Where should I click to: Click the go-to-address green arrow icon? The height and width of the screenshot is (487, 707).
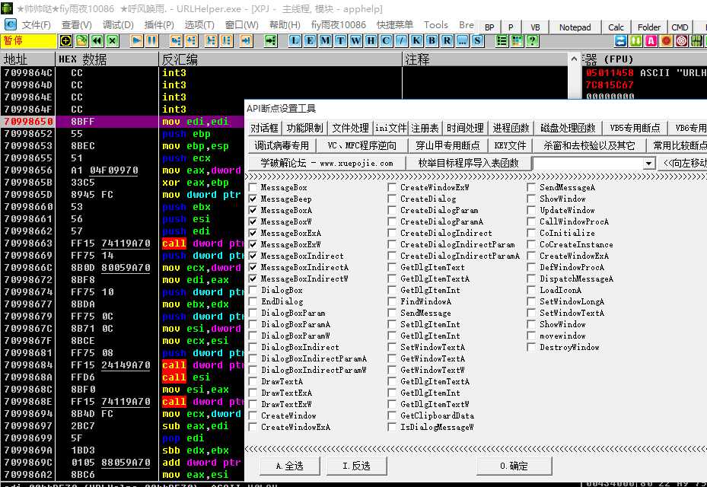(x=270, y=41)
